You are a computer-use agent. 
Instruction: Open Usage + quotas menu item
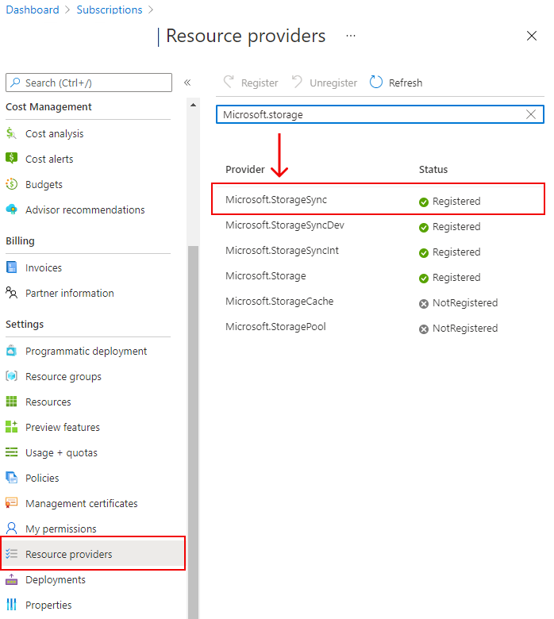pos(61,453)
